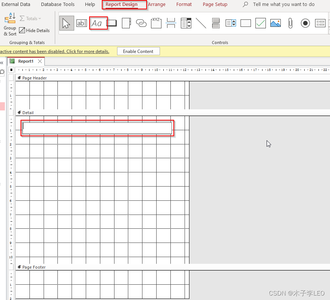Open the External Data tab
The image size is (330, 300).
[x=16, y=4]
